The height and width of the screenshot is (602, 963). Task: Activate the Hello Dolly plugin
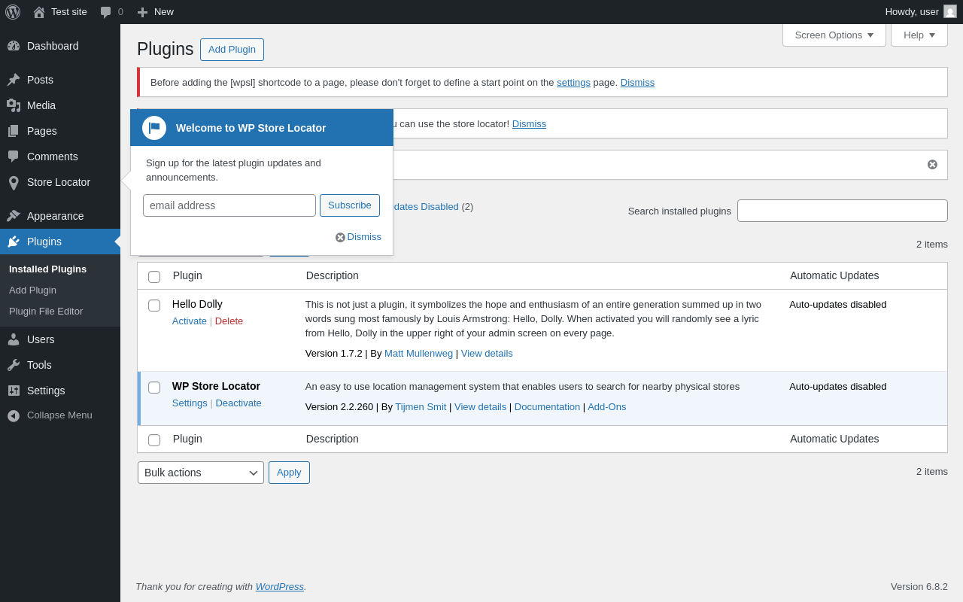tap(190, 321)
